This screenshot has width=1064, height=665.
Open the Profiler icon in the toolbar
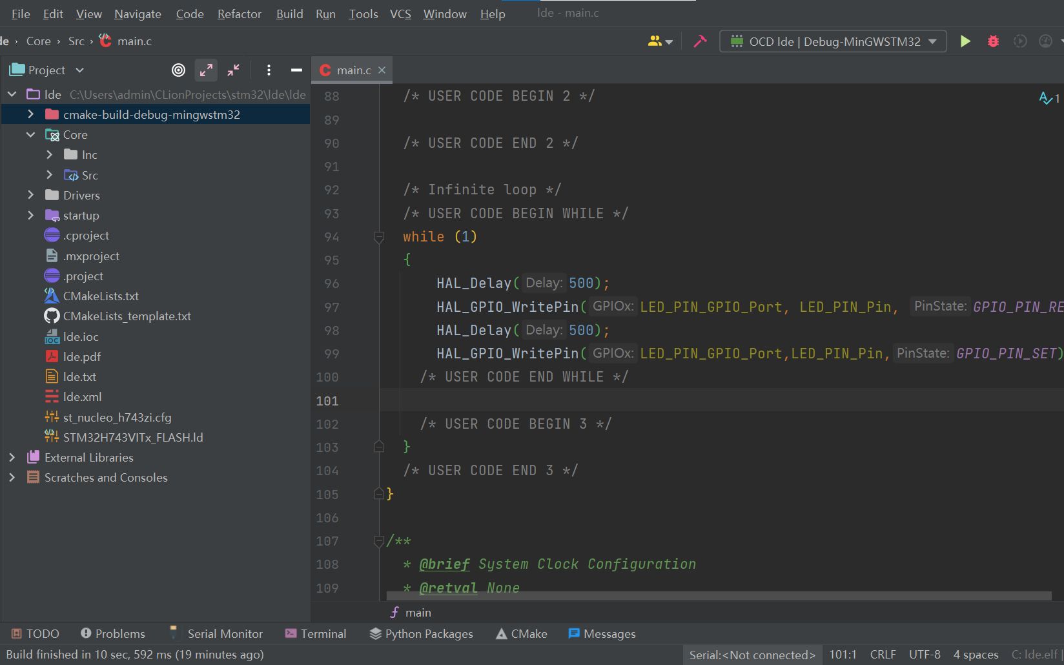tap(1045, 41)
